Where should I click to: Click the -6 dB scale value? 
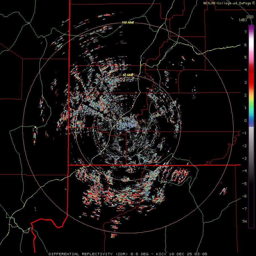click(x=244, y=196)
